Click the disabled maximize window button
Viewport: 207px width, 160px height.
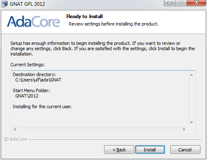click(181, 3)
